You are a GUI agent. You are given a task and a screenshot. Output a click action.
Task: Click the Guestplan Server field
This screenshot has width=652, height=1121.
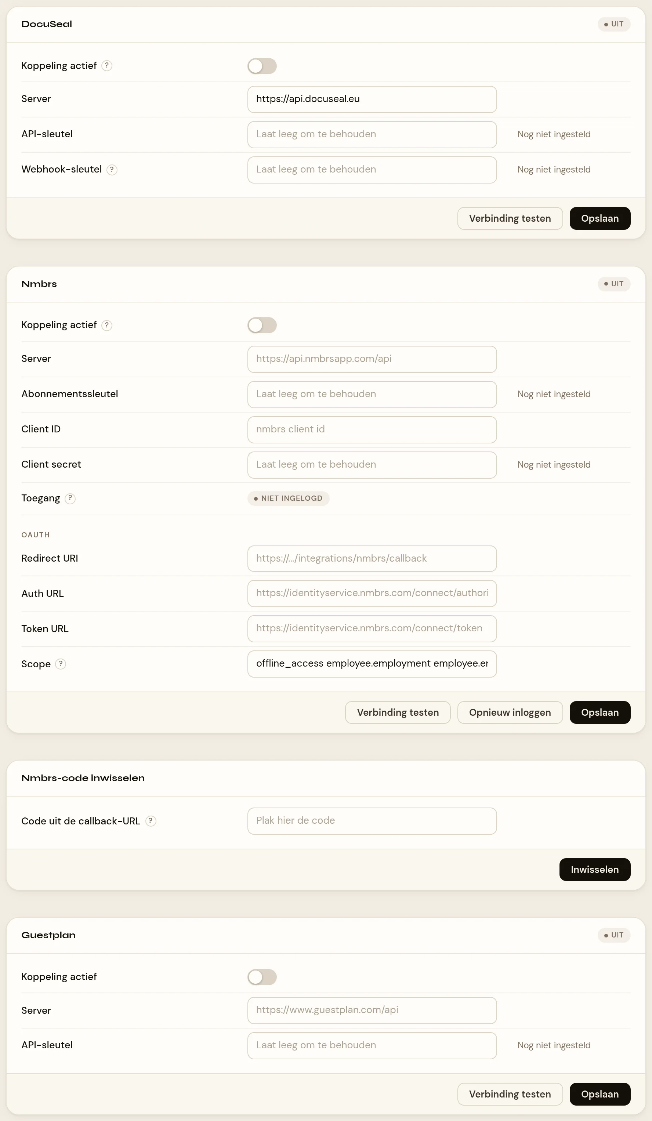(372, 1010)
